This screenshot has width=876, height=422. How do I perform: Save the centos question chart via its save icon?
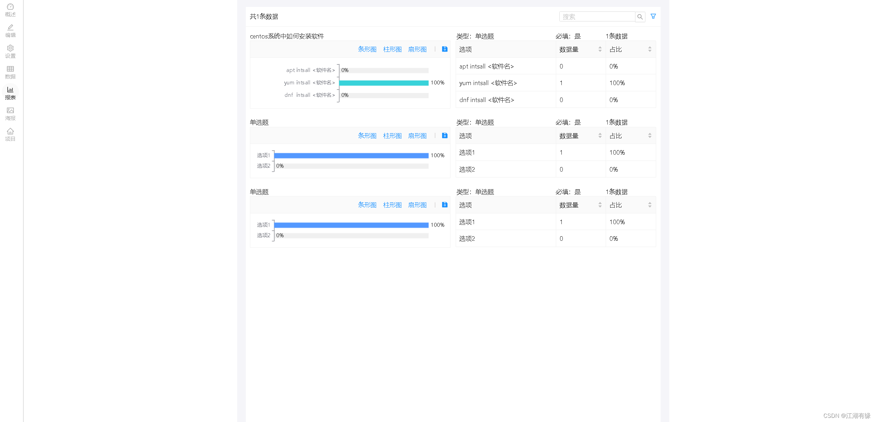pyautogui.click(x=444, y=49)
